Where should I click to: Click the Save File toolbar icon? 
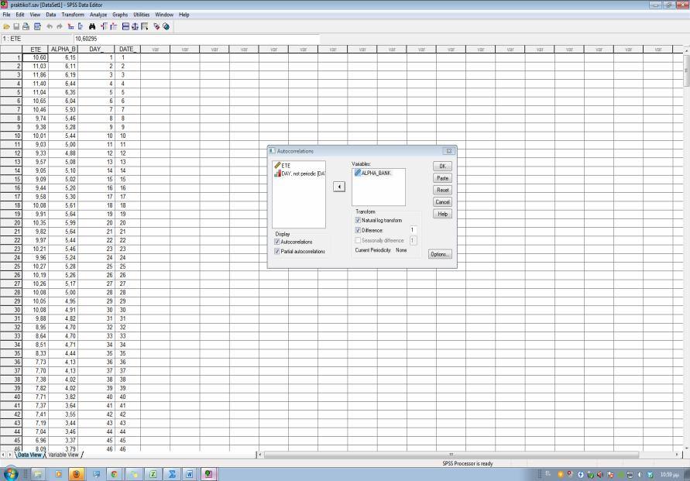(16, 27)
